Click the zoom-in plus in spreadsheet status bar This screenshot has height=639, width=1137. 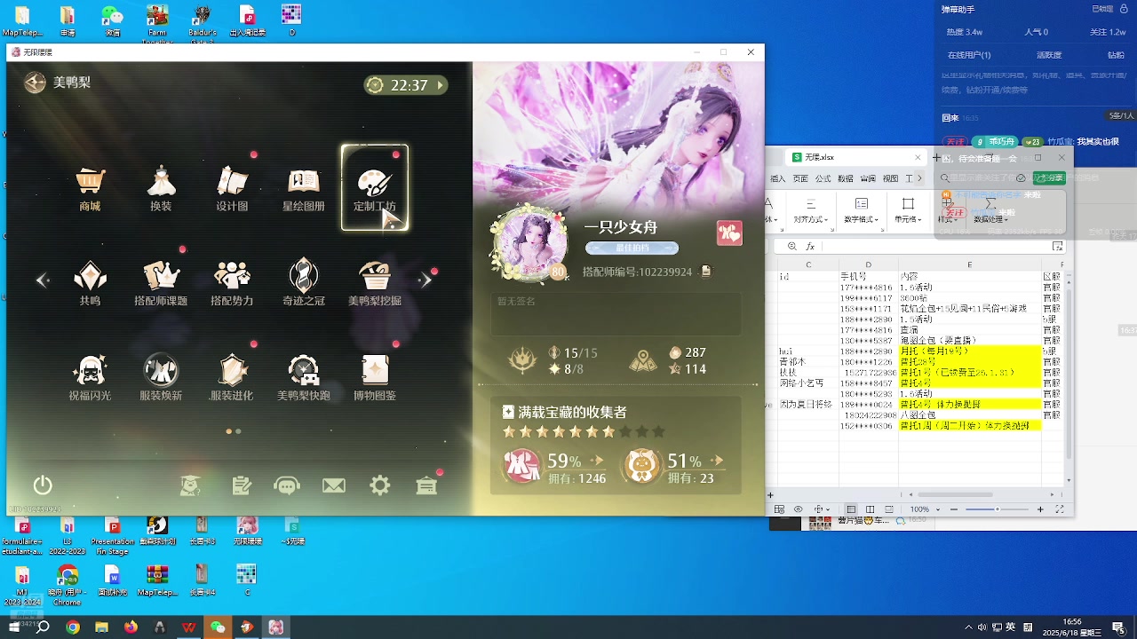tap(1040, 509)
